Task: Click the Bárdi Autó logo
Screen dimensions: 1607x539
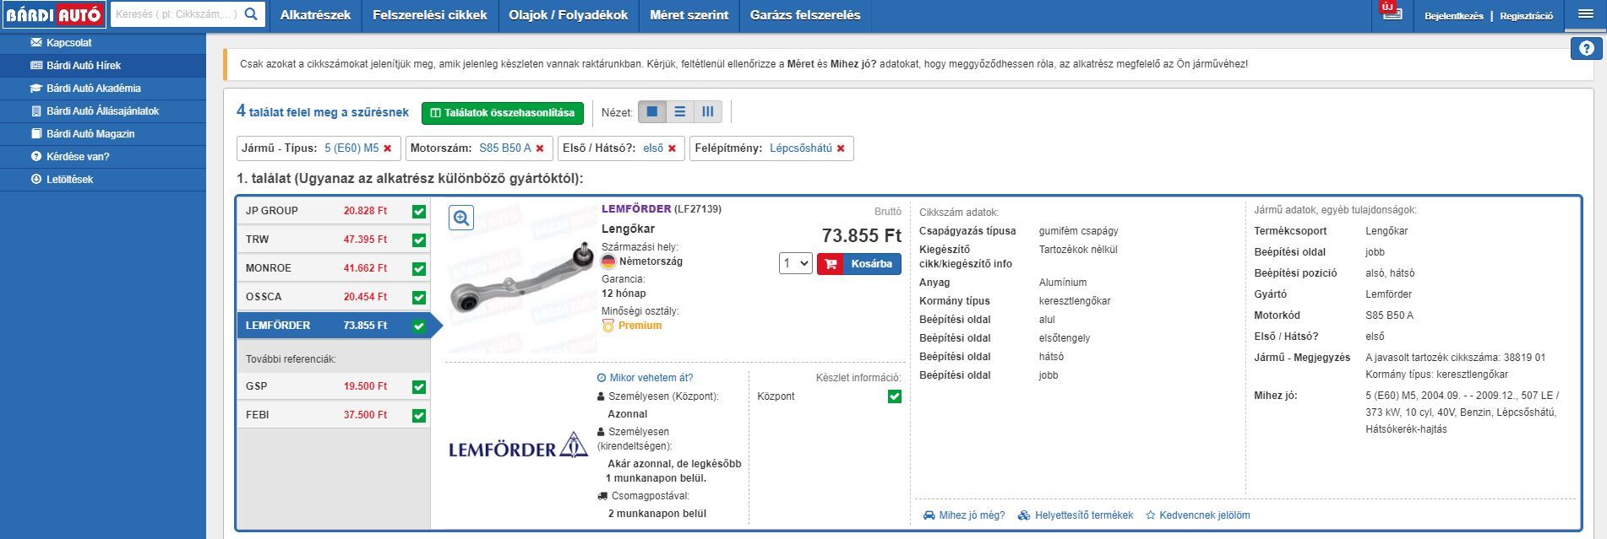Action: [55, 14]
